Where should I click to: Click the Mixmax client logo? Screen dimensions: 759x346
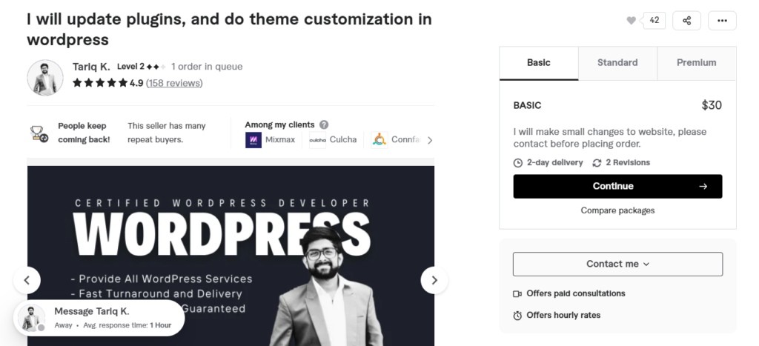[253, 140]
